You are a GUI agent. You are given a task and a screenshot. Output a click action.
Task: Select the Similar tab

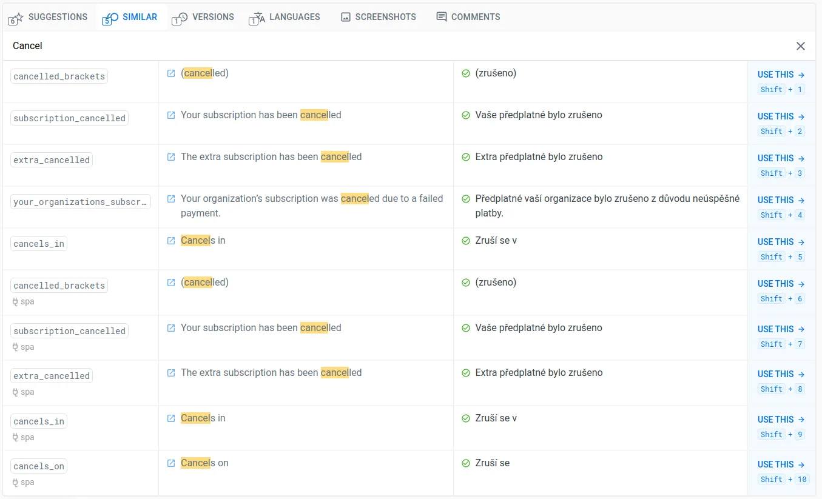(131, 17)
